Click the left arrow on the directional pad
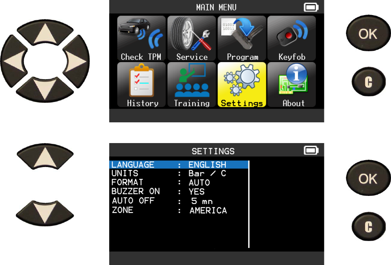391x265 pixels. pos(15,61)
